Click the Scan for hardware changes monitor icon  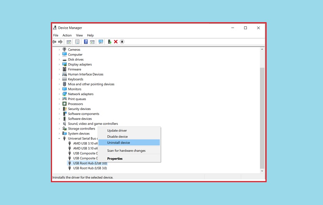pyautogui.click(x=101, y=42)
